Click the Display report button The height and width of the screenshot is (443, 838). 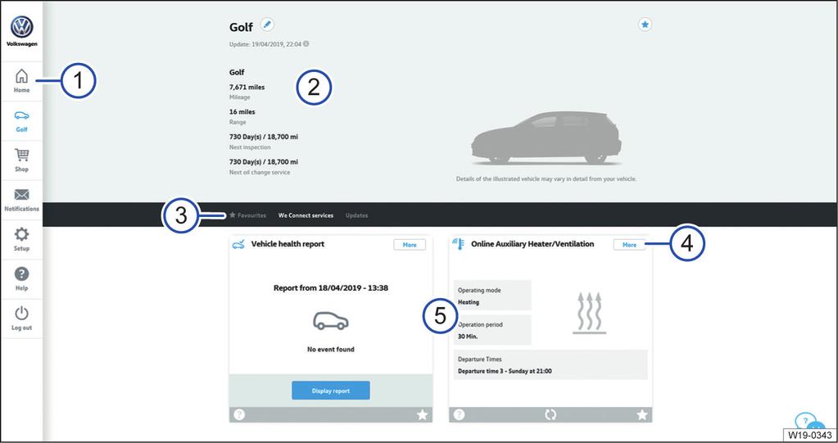click(331, 391)
